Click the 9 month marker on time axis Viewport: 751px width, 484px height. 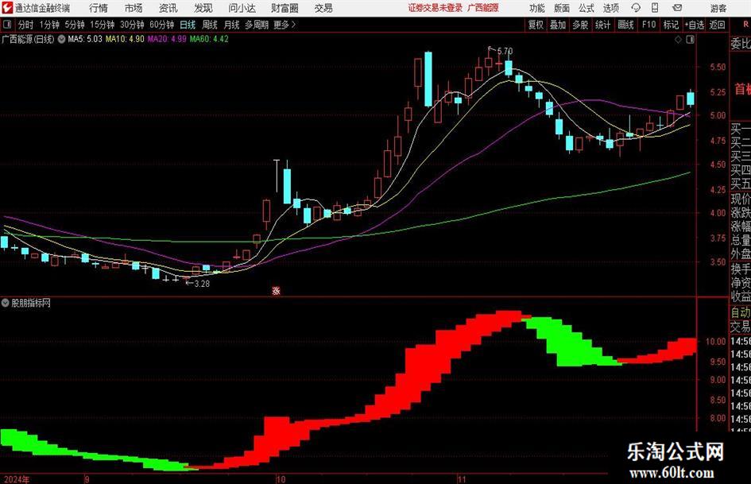pyautogui.click(x=87, y=479)
